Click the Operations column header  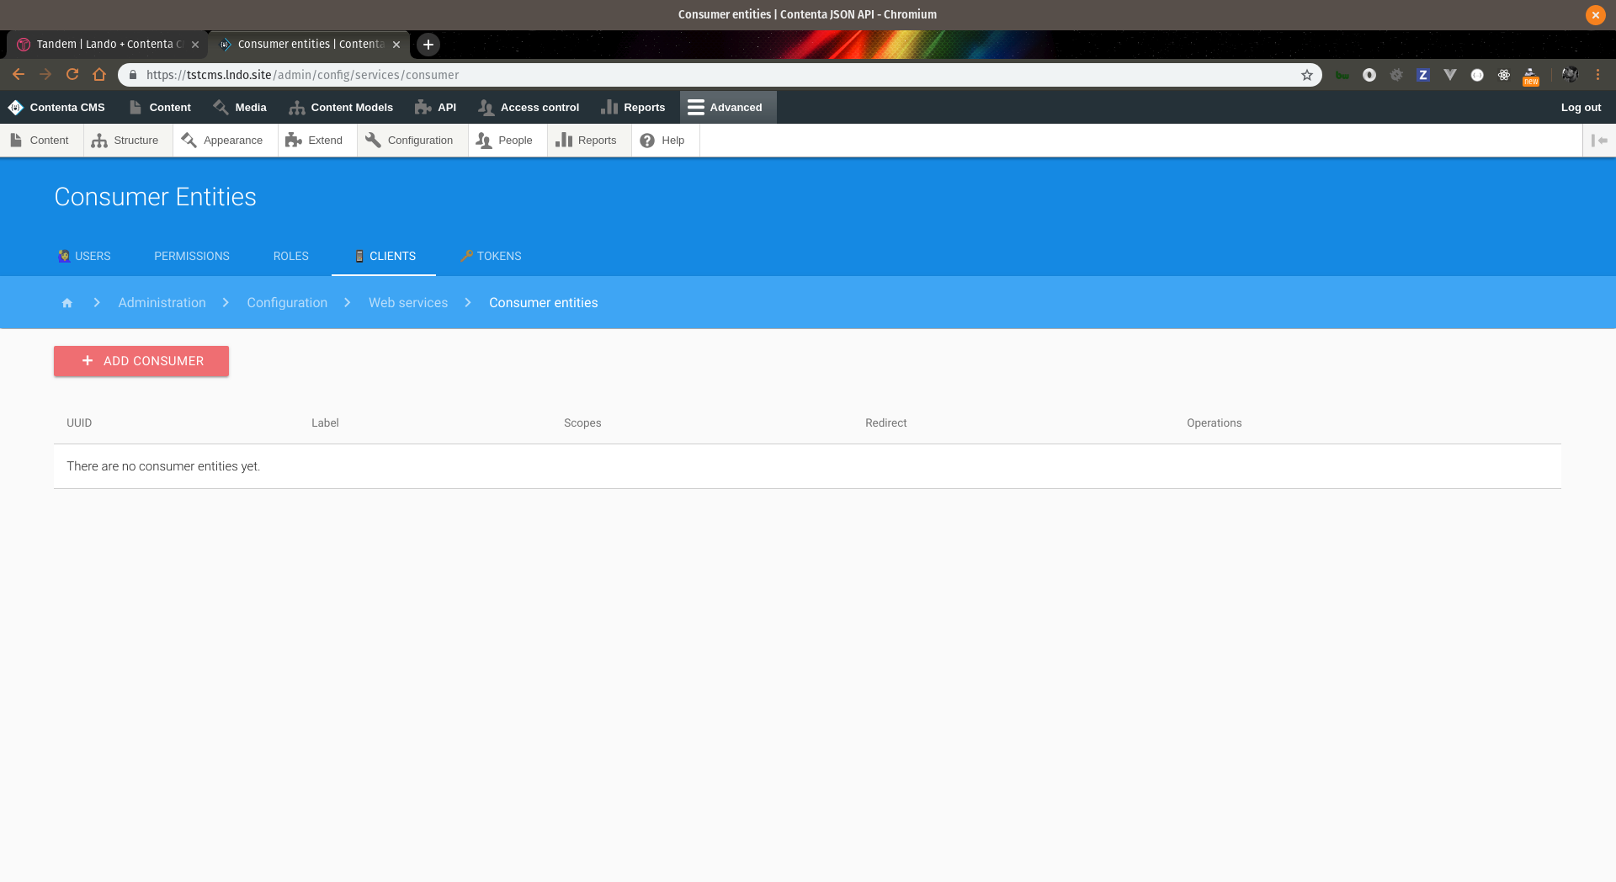point(1215,423)
